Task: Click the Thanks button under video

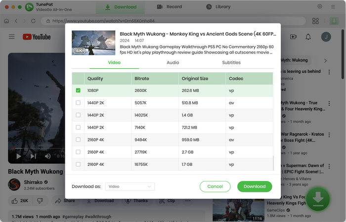Action: pyautogui.click(x=136, y=201)
